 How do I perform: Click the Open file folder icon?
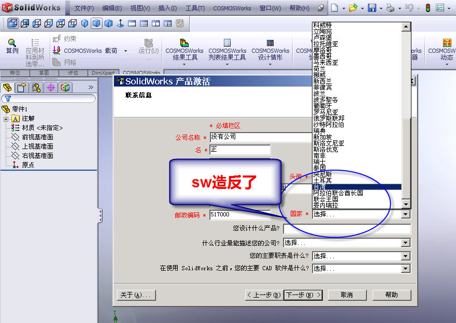pos(353,8)
